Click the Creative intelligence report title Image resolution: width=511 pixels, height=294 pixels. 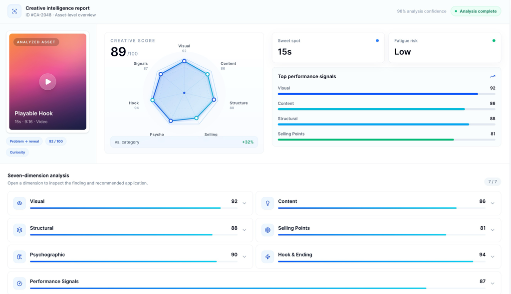pyautogui.click(x=58, y=8)
